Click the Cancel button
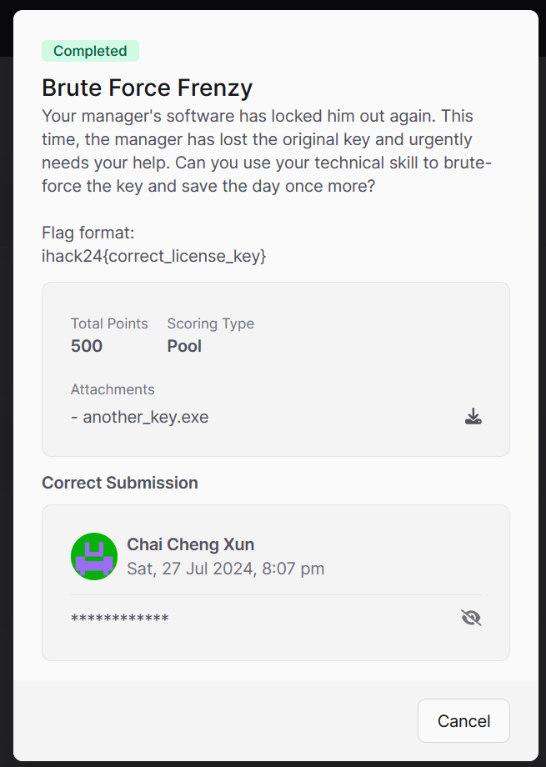This screenshot has width=546, height=767. [x=463, y=720]
